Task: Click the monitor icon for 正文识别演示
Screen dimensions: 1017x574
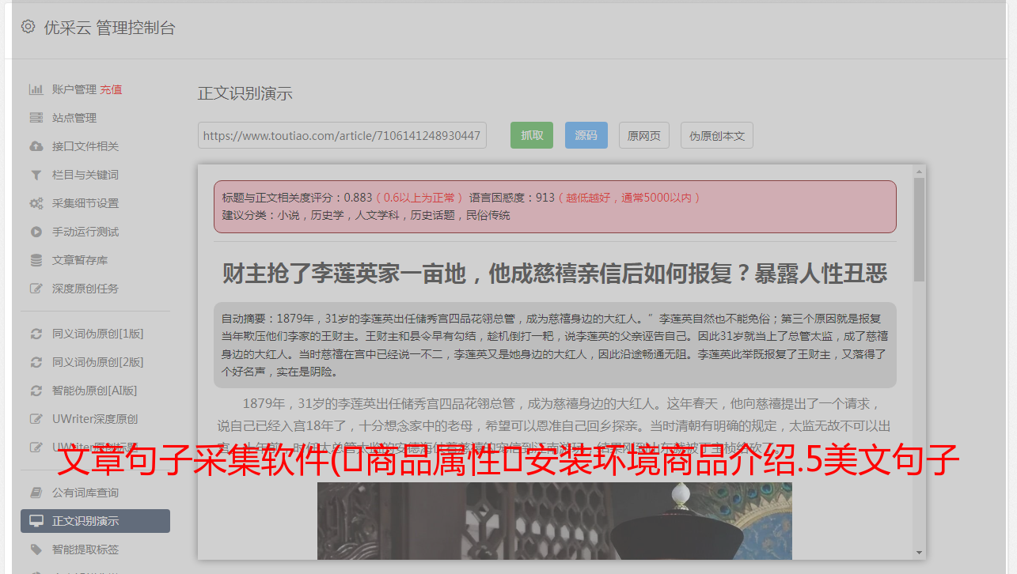Action: click(36, 521)
